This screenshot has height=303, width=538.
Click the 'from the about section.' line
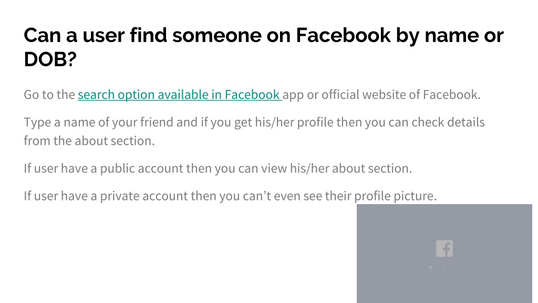tap(89, 141)
